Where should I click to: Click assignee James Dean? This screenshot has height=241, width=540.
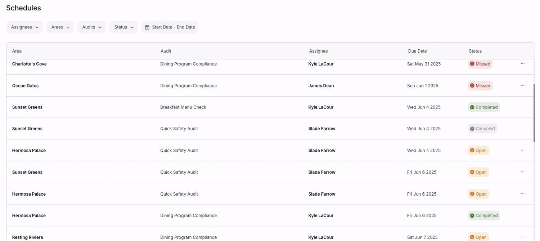[x=321, y=86]
